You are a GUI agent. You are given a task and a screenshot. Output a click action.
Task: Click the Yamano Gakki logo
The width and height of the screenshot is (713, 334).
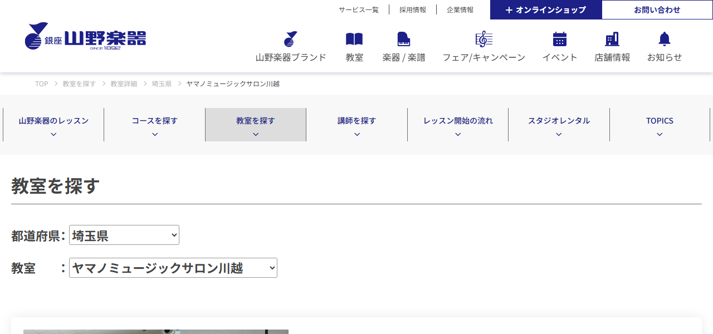point(85,36)
